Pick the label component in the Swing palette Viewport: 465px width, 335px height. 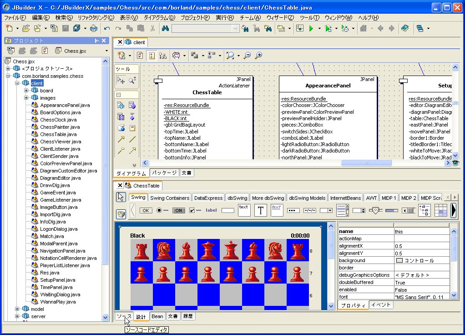[x=211, y=210]
